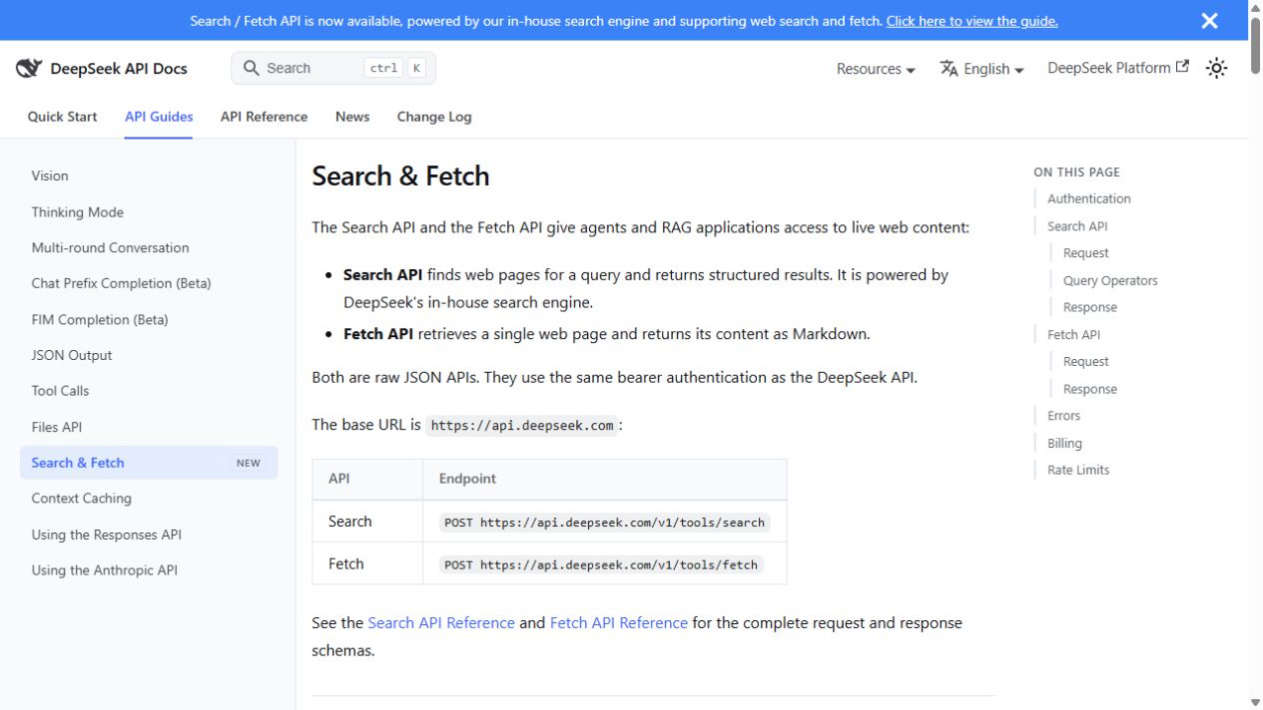Jump to Rate Limits section
The width and height of the screenshot is (1263, 710).
coord(1078,470)
